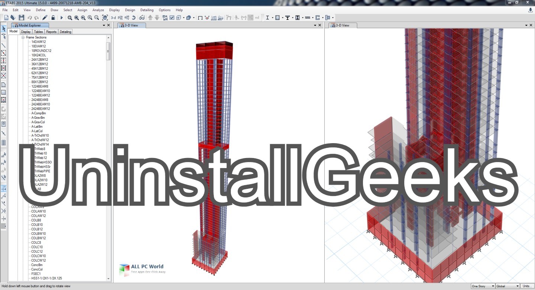
Task: Switch to the Tables tab in Model Explorer
Action: [x=39, y=32]
